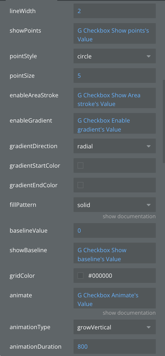This screenshot has height=356, width=165.
Task: Expand the gradientDirection dropdown
Action: click(114, 146)
